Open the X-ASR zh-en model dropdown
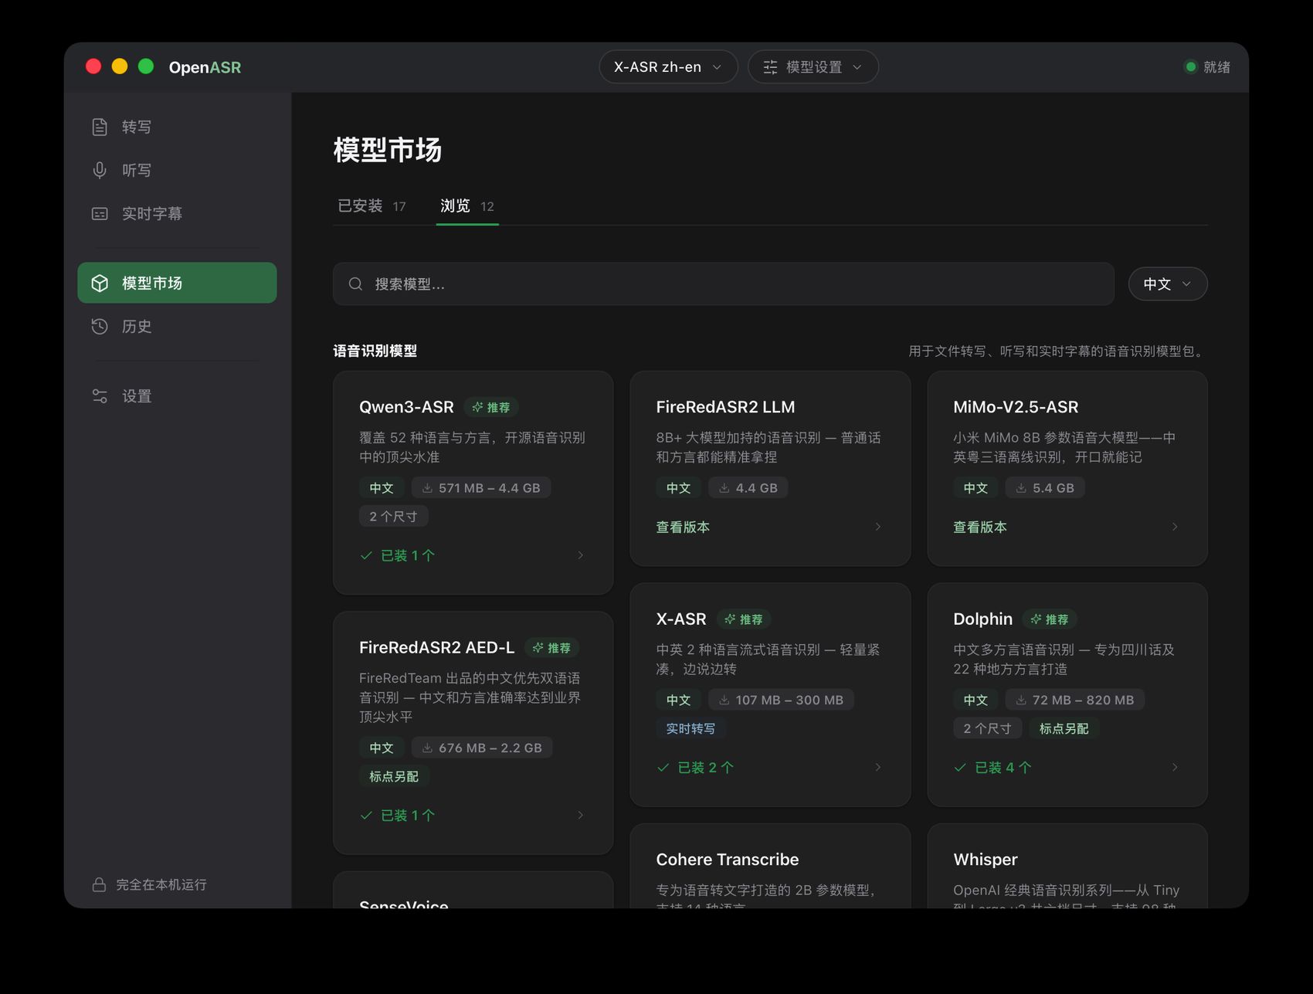 coord(668,67)
